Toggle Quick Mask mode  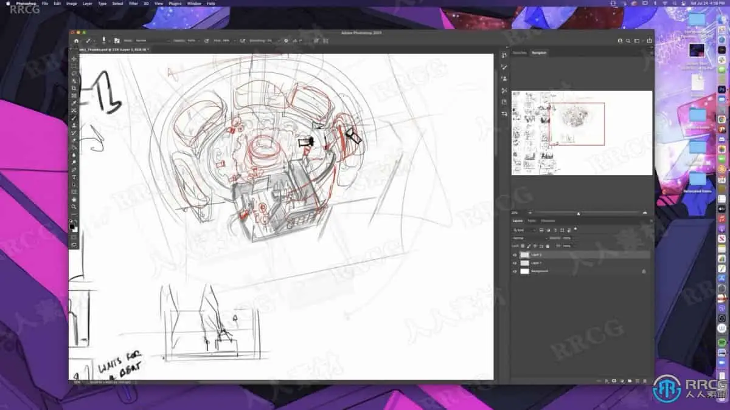click(x=74, y=237)
